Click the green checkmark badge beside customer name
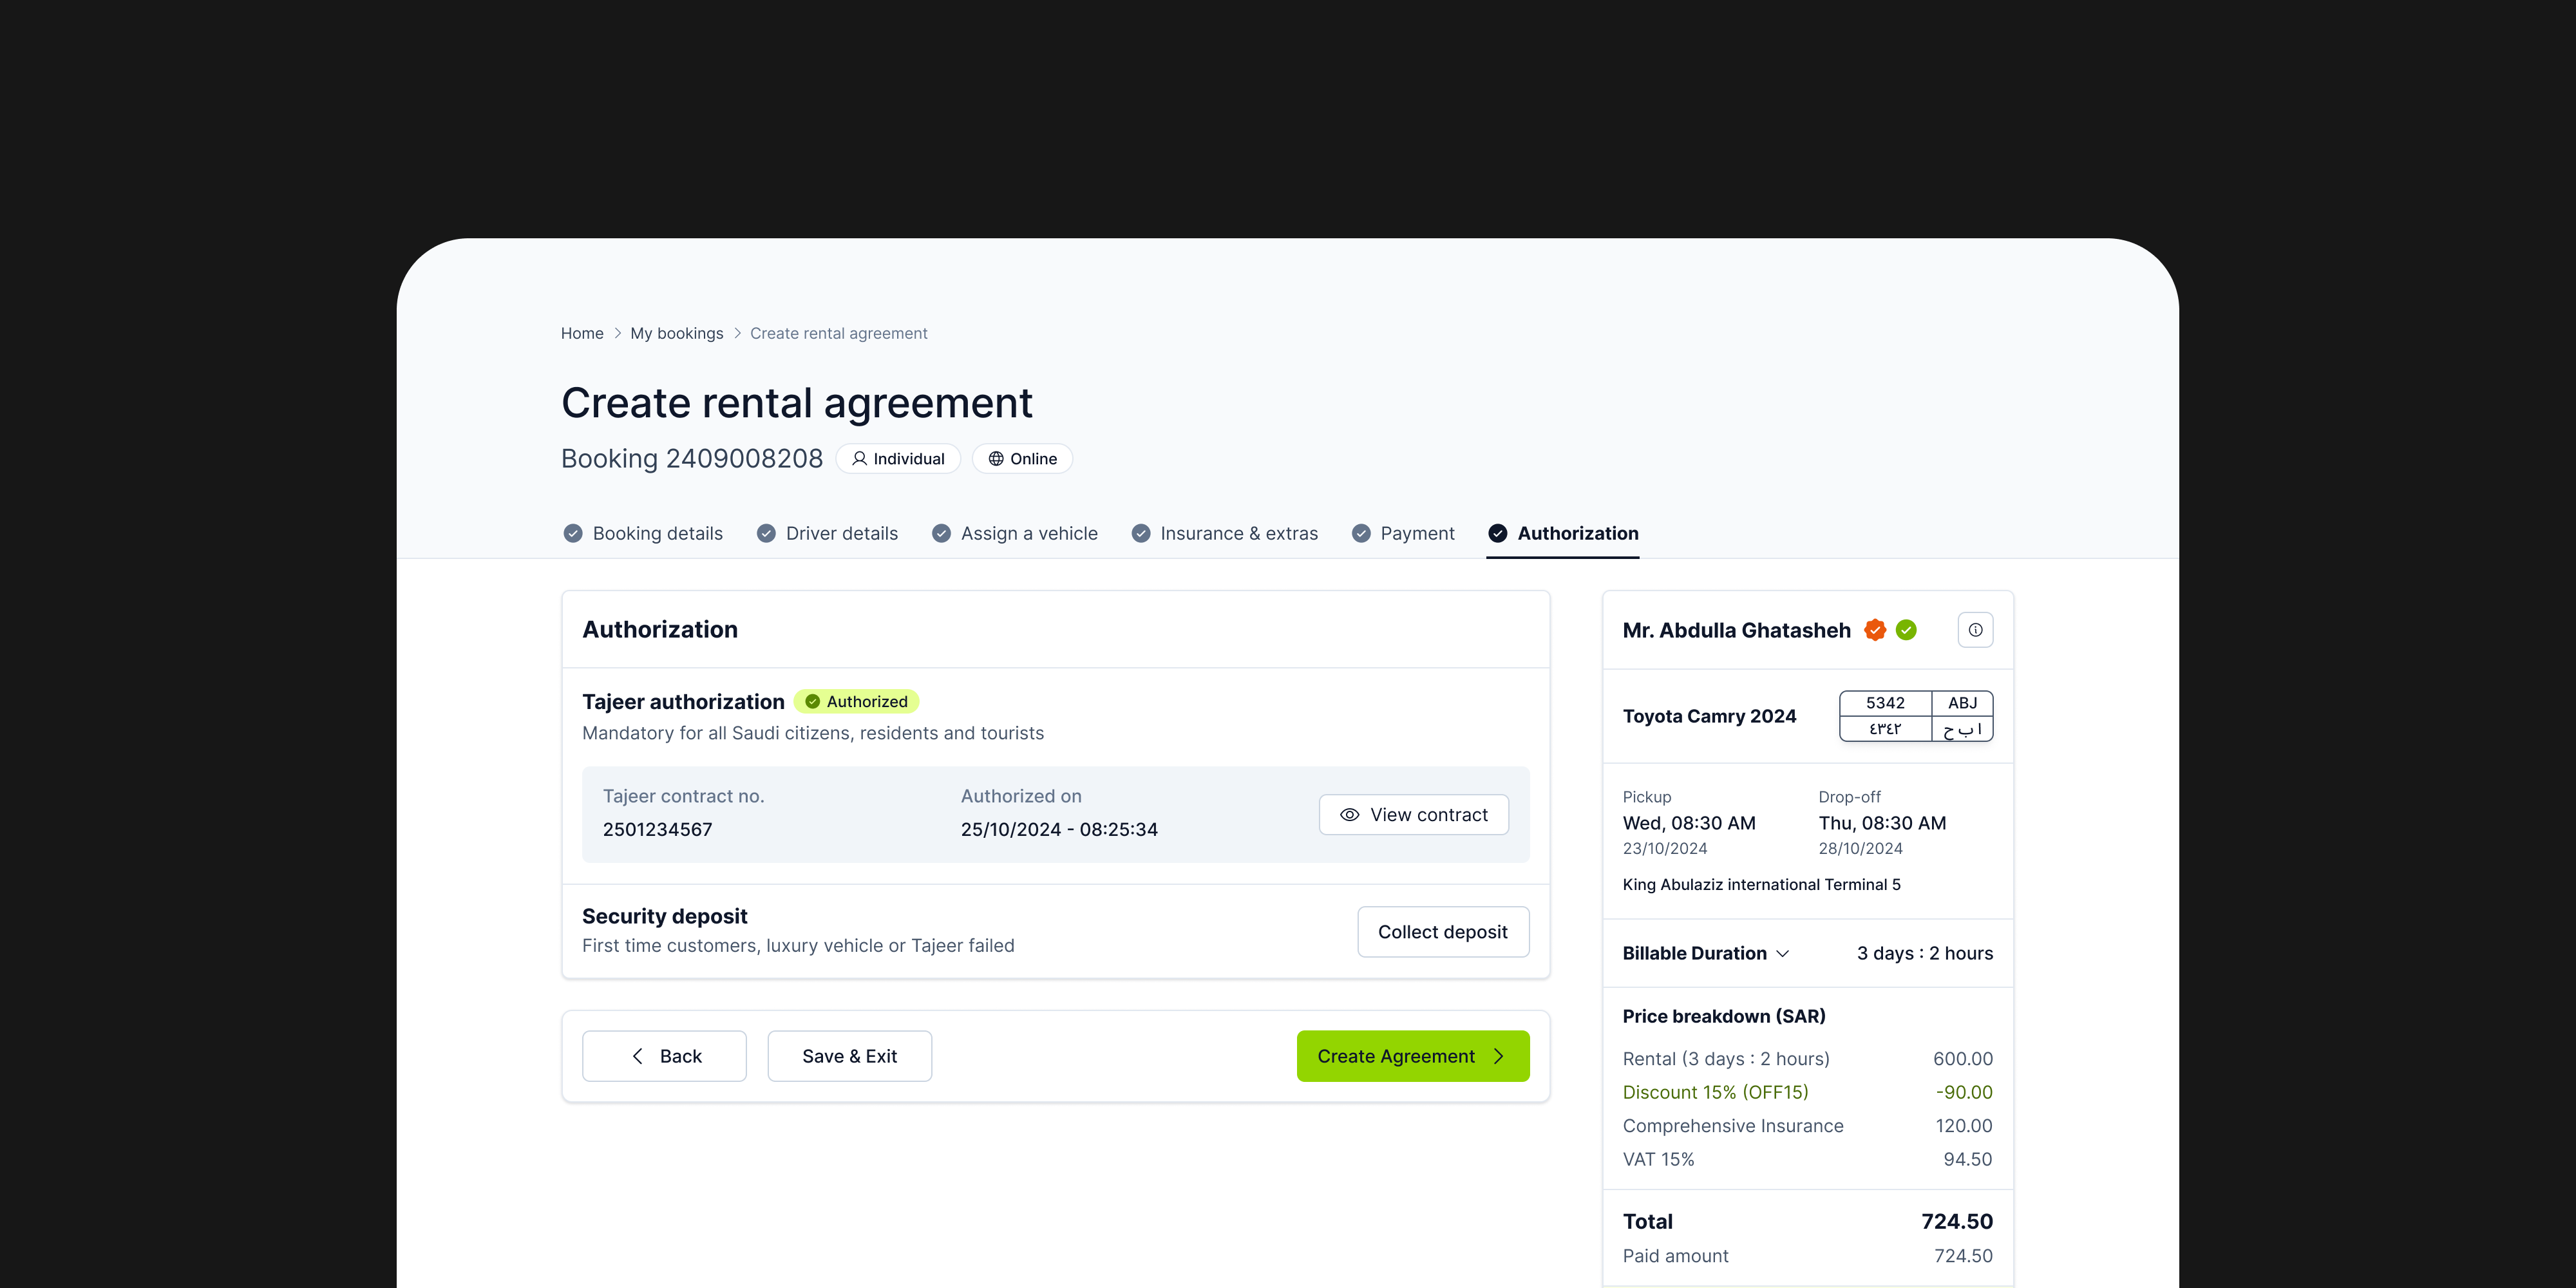Image resolution: width=2576 pixels, height=1288 pixels. 1906,630
